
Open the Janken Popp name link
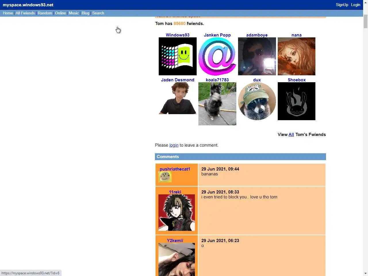[x=217, y=35]
